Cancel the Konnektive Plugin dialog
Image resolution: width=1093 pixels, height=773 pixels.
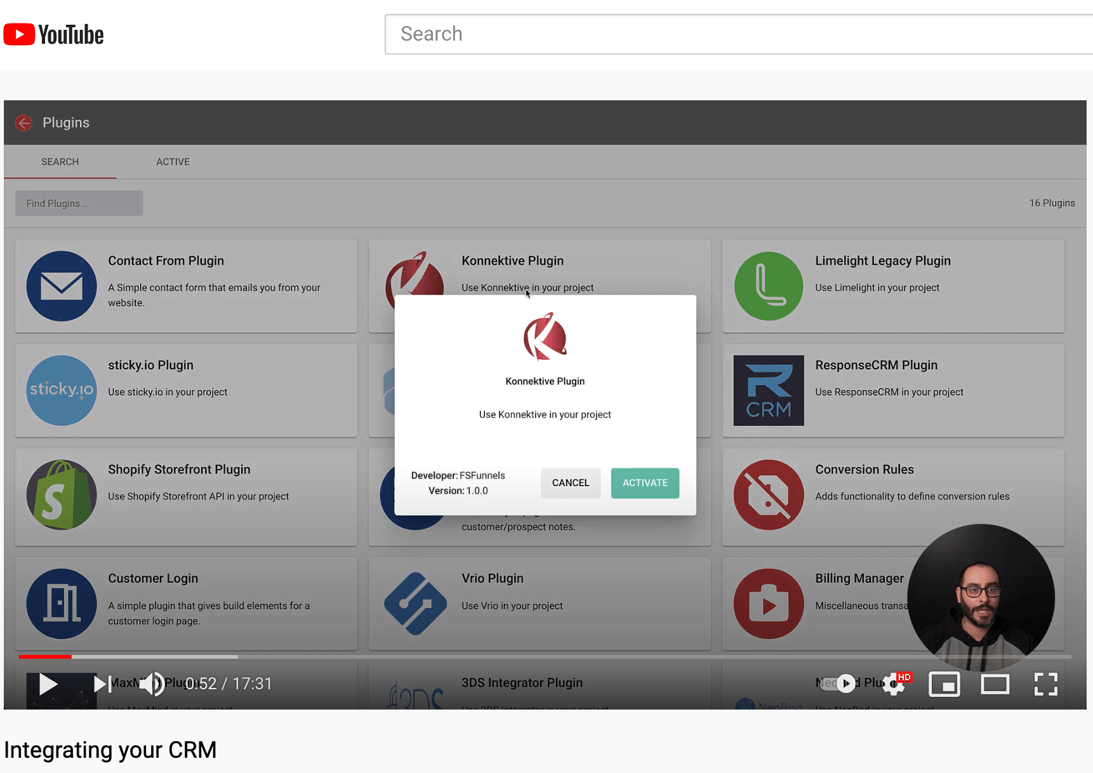pyautogui.click(x=571, y=483)
